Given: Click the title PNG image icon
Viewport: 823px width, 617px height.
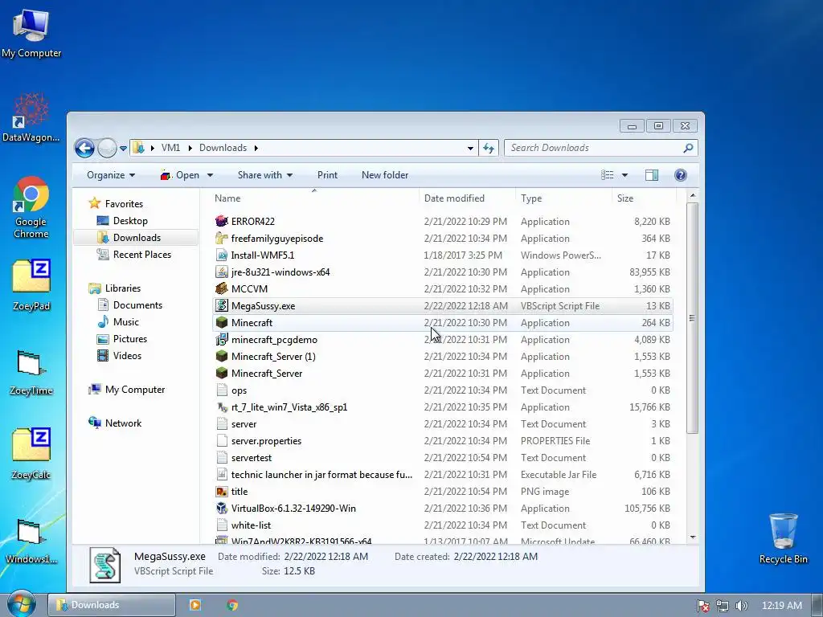Looking at the screenshot, I should 222,492.
